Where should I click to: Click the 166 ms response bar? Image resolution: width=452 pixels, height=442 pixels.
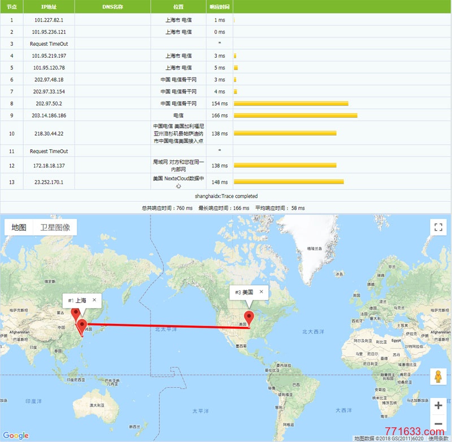point(295,115)
